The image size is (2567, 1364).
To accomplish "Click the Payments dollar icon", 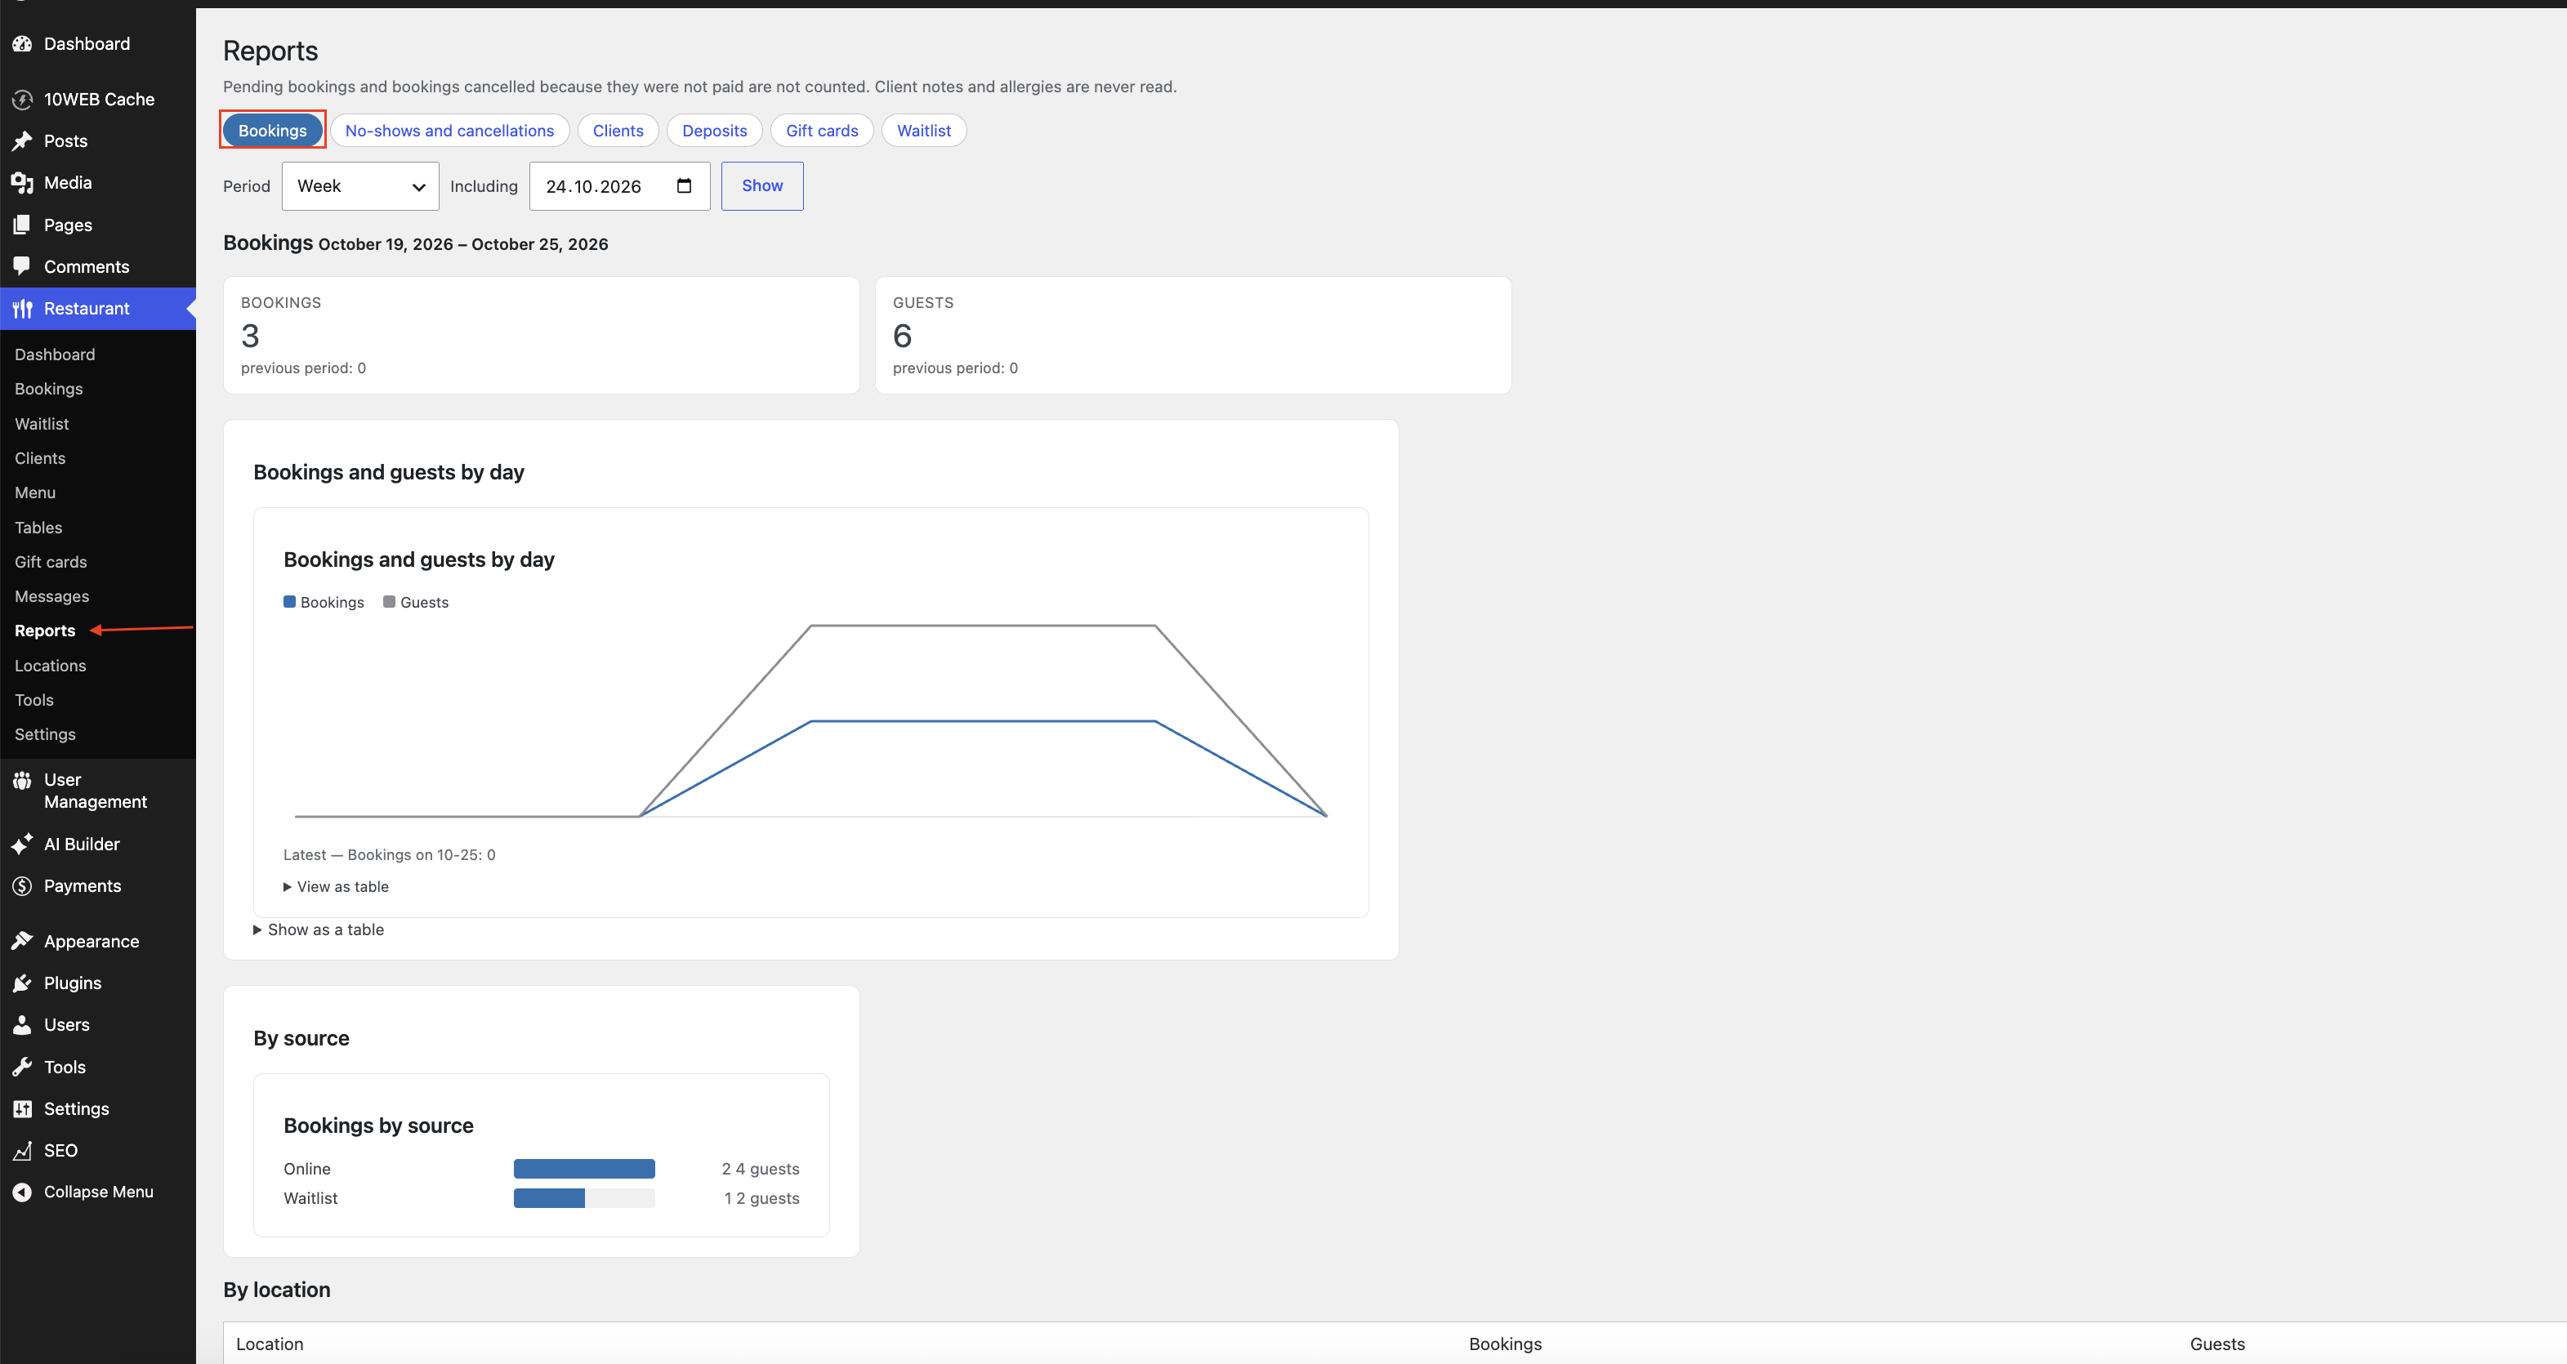I will 22,885.
